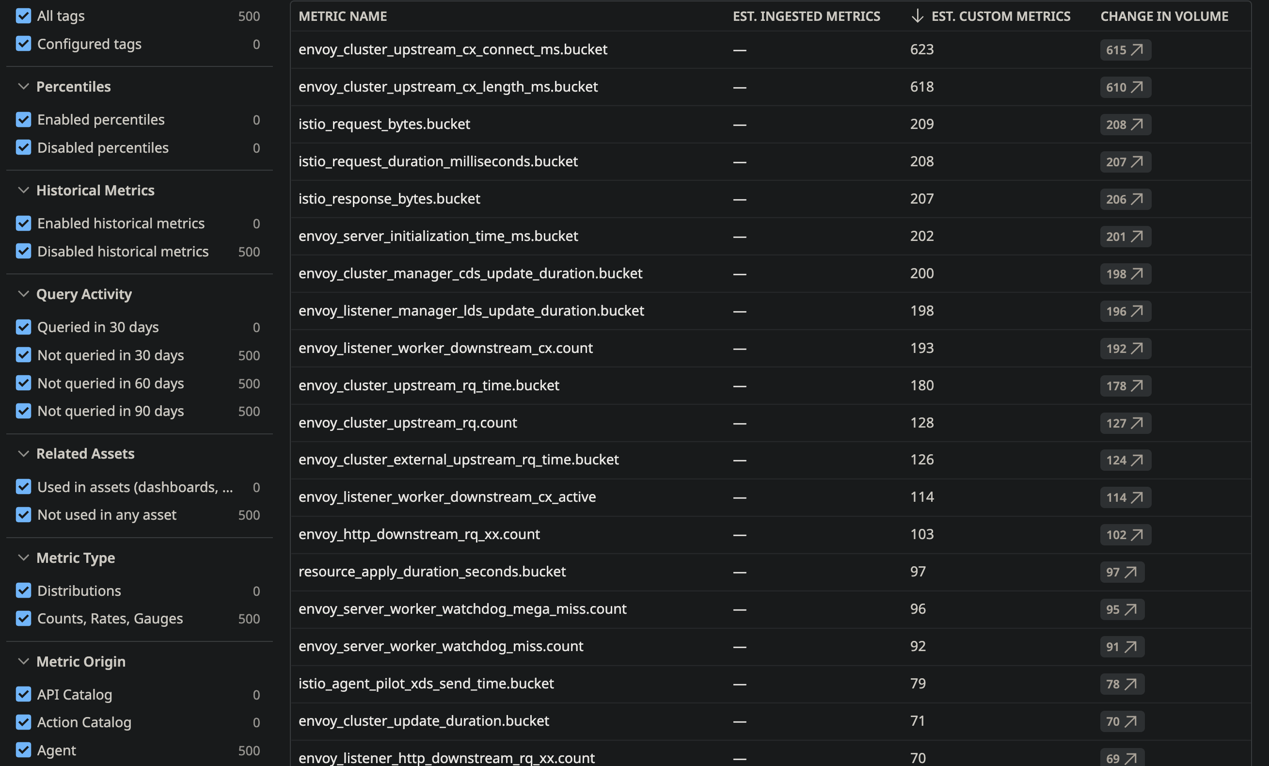Open the 201 change-in-volume arrow badge
The width and height of the screenshot is (1269, 766).
coord(1126,237)
